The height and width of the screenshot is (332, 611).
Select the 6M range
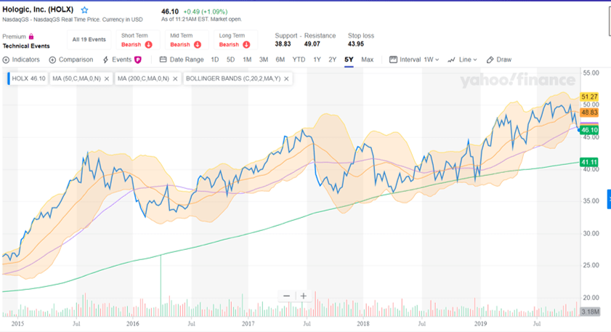click(280, 60)
